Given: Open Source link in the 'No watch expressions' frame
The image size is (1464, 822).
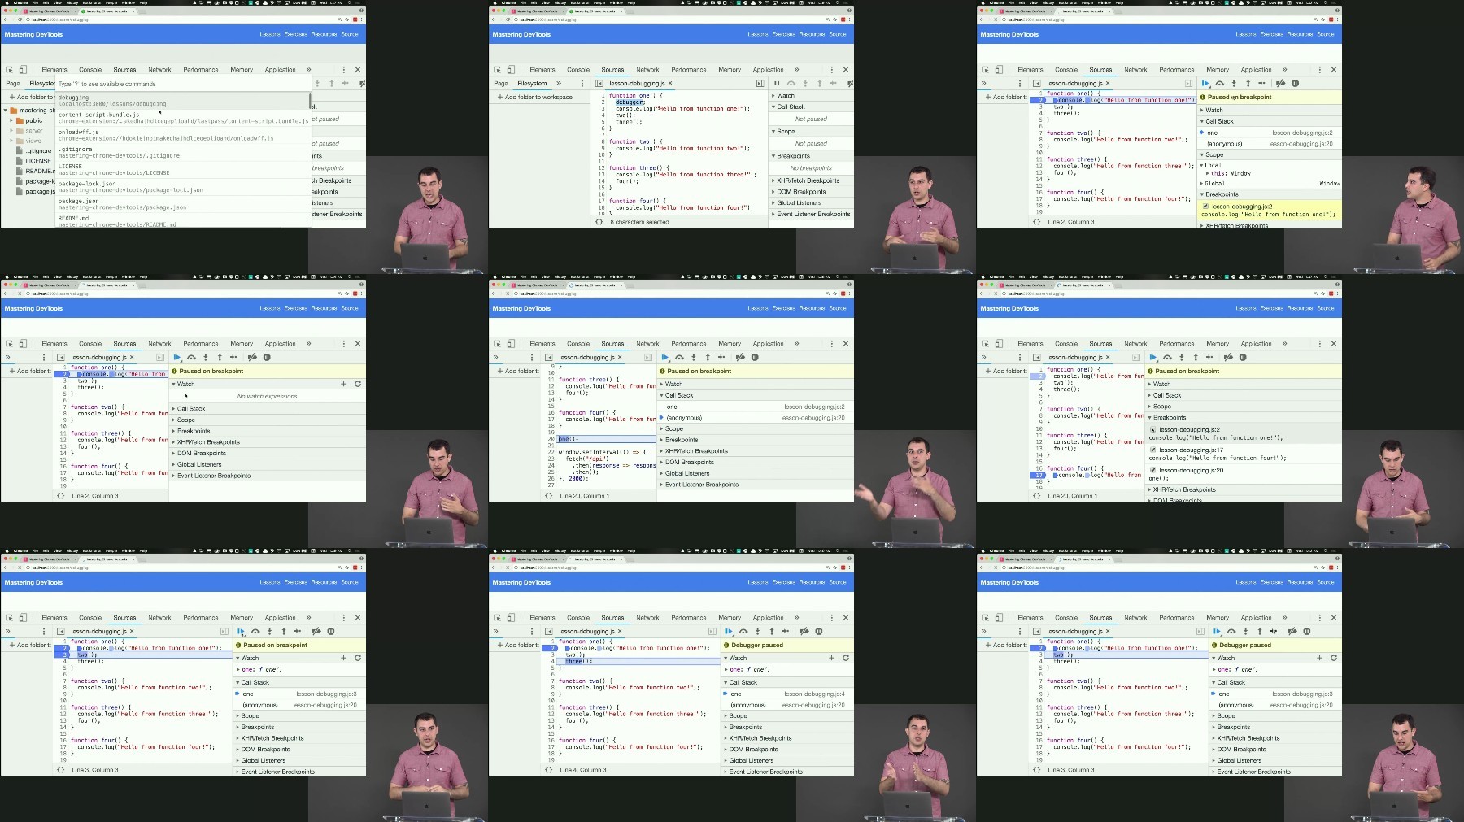Looking at the screenshot, I should 350,308.
